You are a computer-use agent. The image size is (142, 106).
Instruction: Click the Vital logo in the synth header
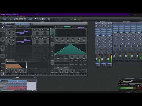[2, 27]
